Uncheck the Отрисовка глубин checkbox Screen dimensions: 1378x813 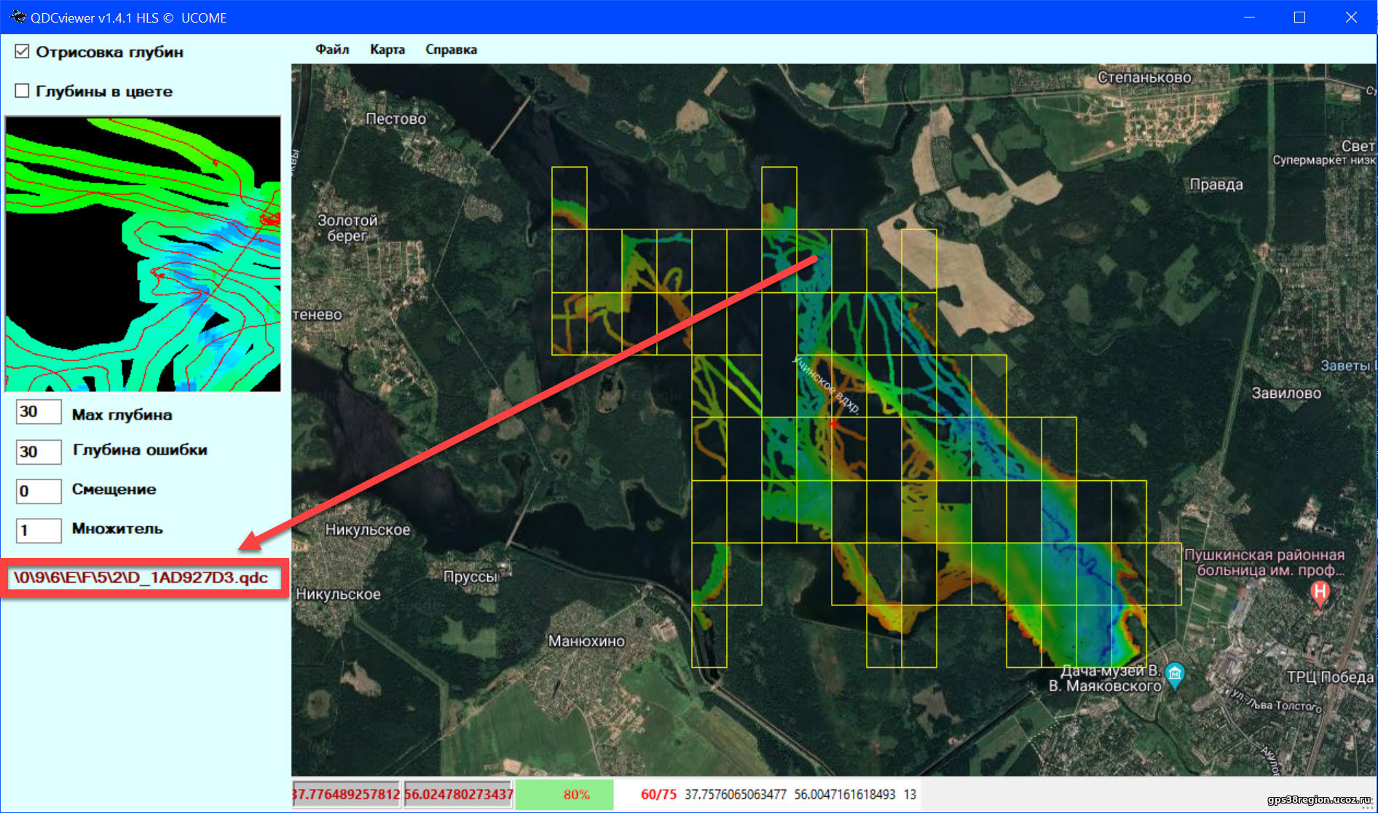[x=23, y=52]
